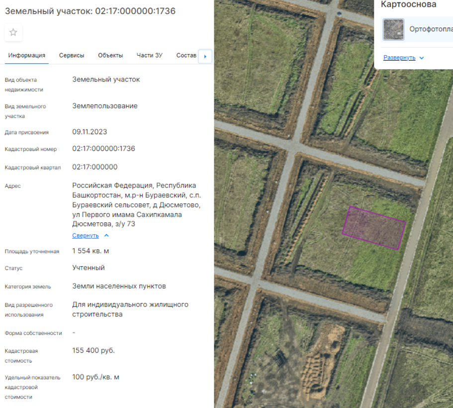Viewport: 453px width, 408px height.
Task: Collapse the address via the Свернуть link
Action: 86,236
